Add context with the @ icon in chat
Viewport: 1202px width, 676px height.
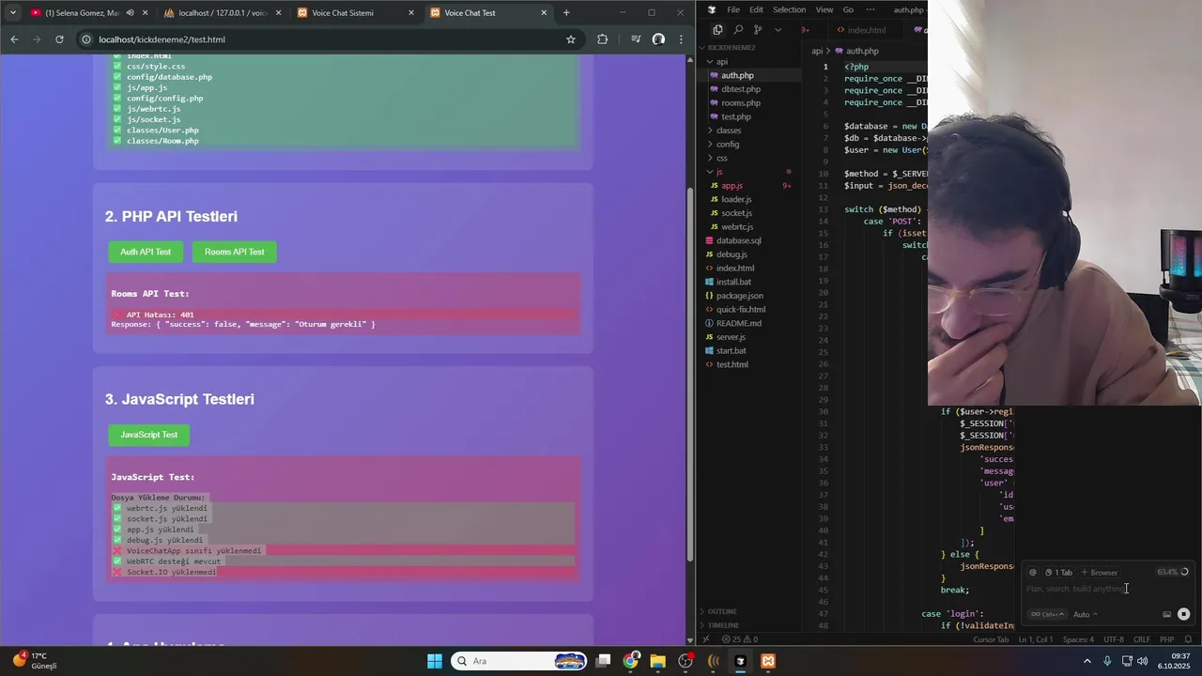pyautogui.click(x=1033, y=572)
